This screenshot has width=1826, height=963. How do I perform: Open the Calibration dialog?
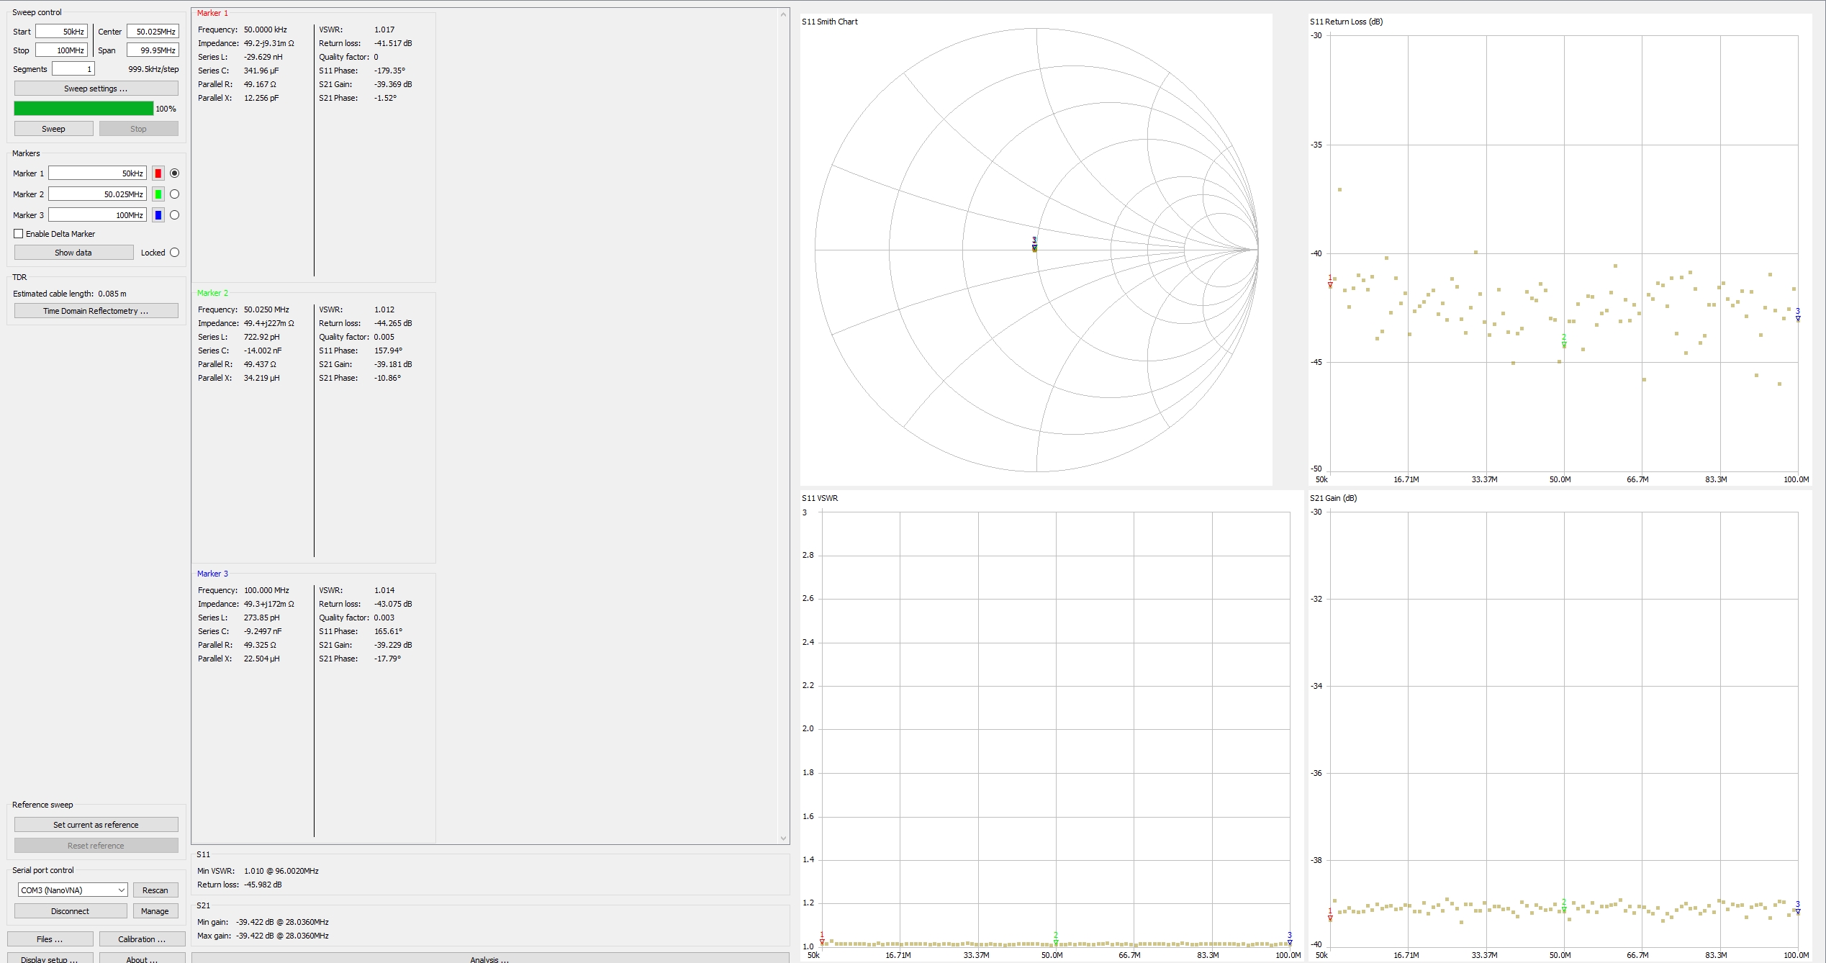(x=142, y=939)
